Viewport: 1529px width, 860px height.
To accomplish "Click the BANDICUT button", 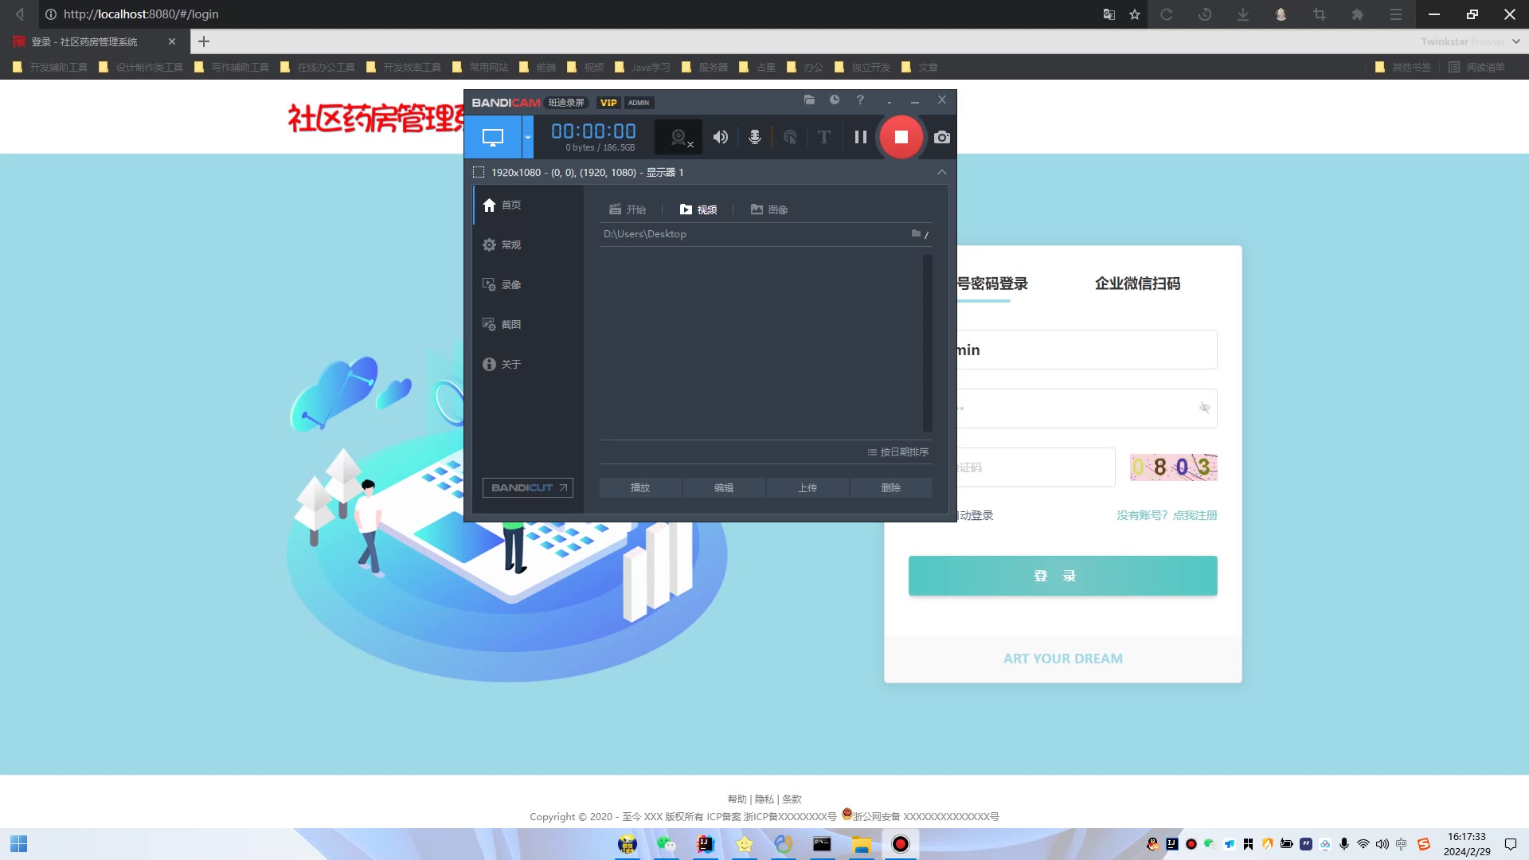I will point(527,487).
